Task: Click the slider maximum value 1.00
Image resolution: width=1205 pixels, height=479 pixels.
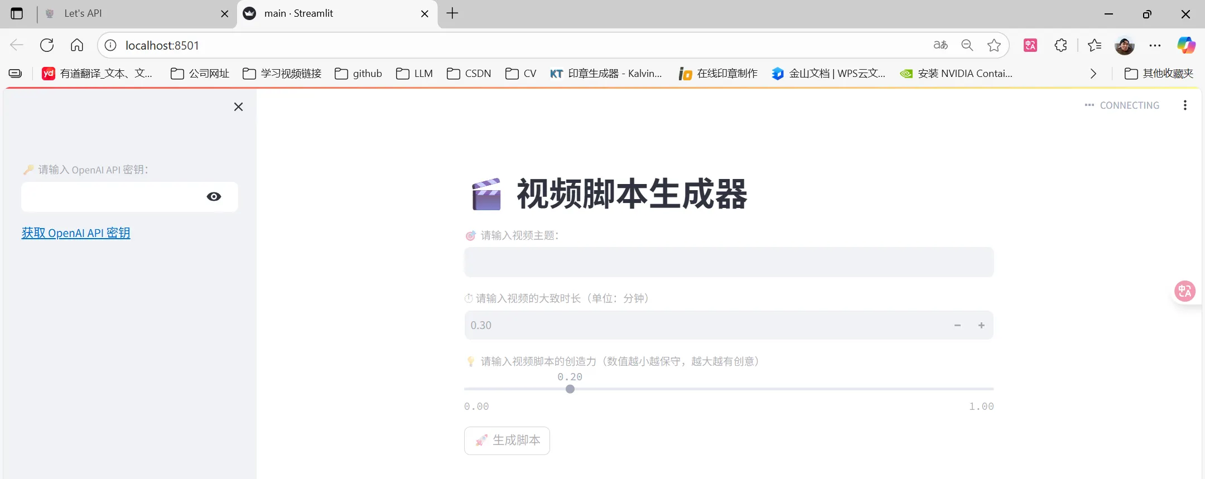Action: pos(981,407)
